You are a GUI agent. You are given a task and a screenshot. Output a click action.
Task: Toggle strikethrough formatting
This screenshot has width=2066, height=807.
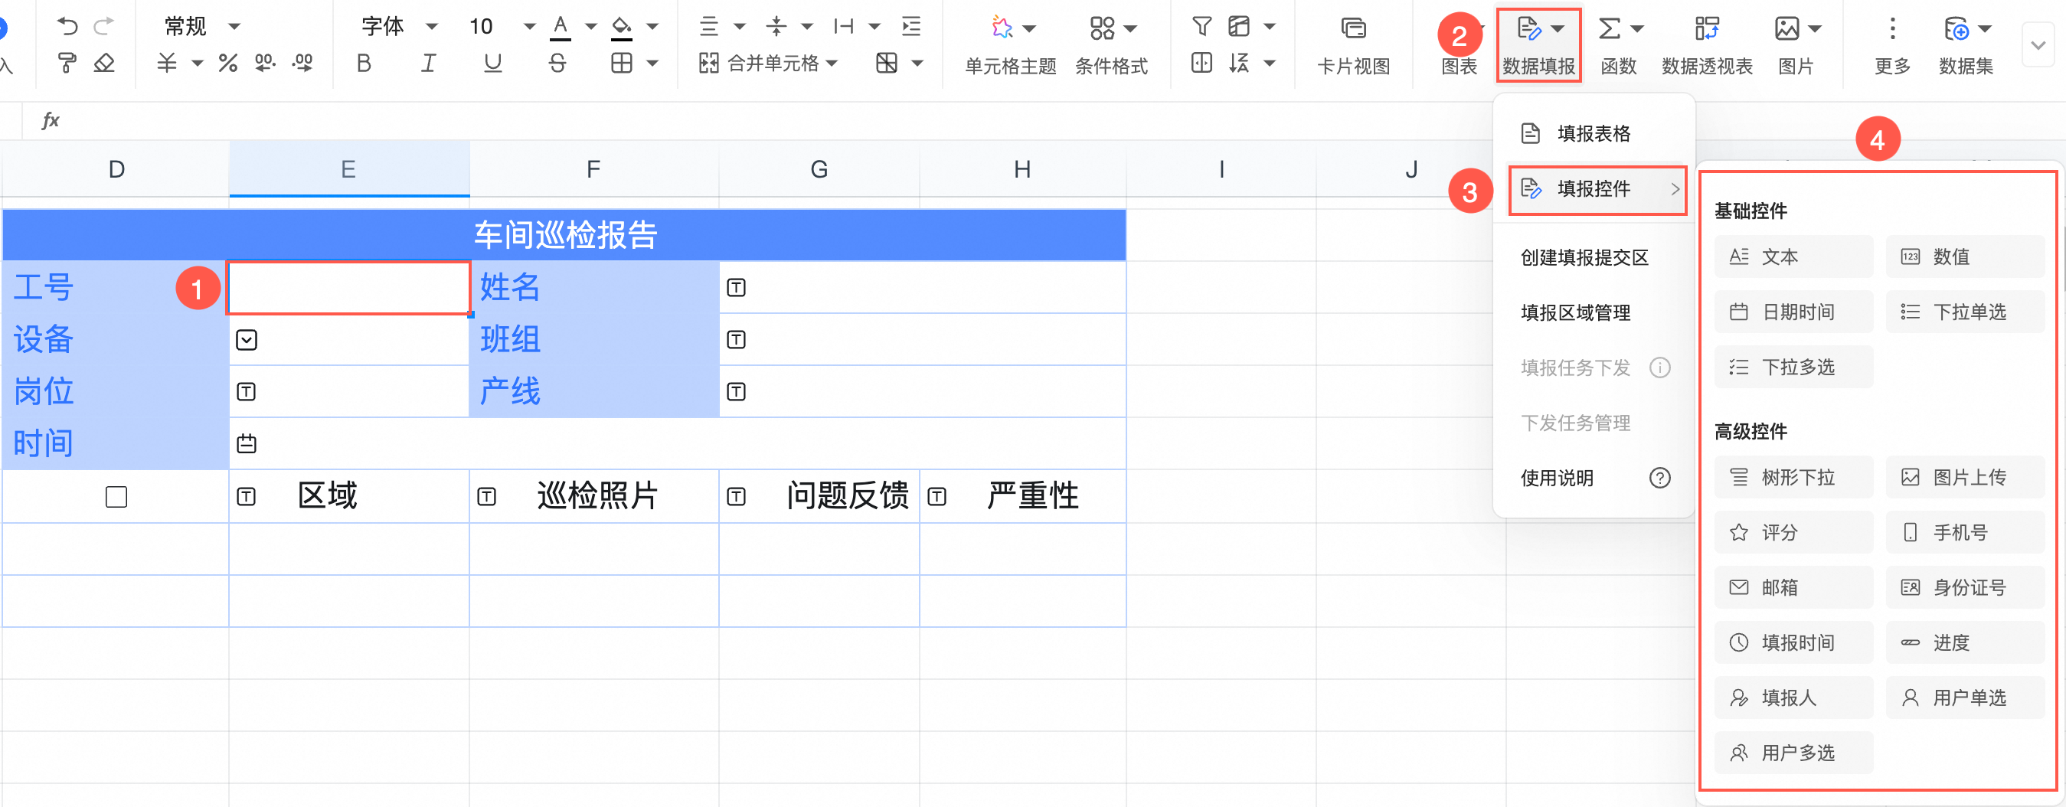(557, 63)
